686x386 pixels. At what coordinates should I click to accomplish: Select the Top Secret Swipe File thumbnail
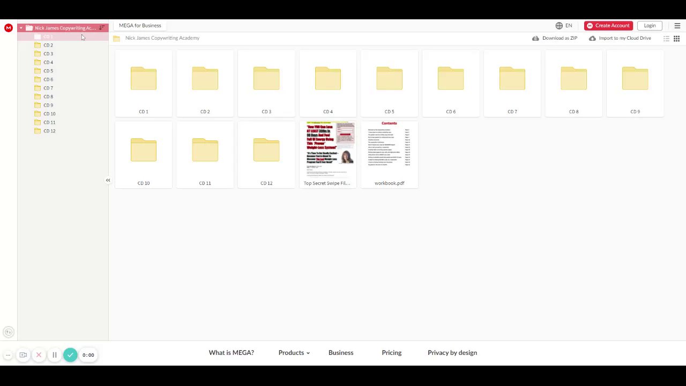(x=328, y=154)
